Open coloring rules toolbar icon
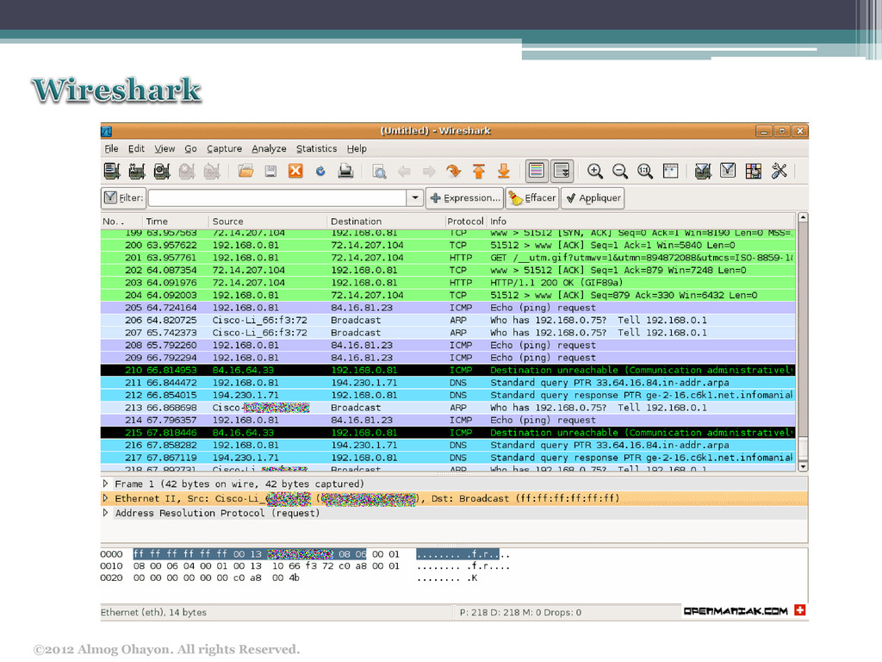Image resolution: width=882 pixels, height=662 pixels. click(753, 171)
